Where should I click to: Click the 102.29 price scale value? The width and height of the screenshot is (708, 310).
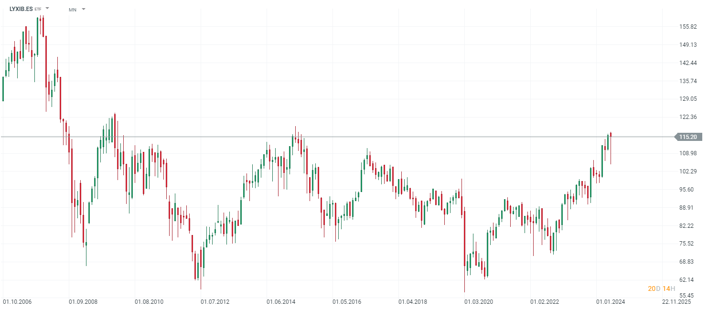coord(687,171)
